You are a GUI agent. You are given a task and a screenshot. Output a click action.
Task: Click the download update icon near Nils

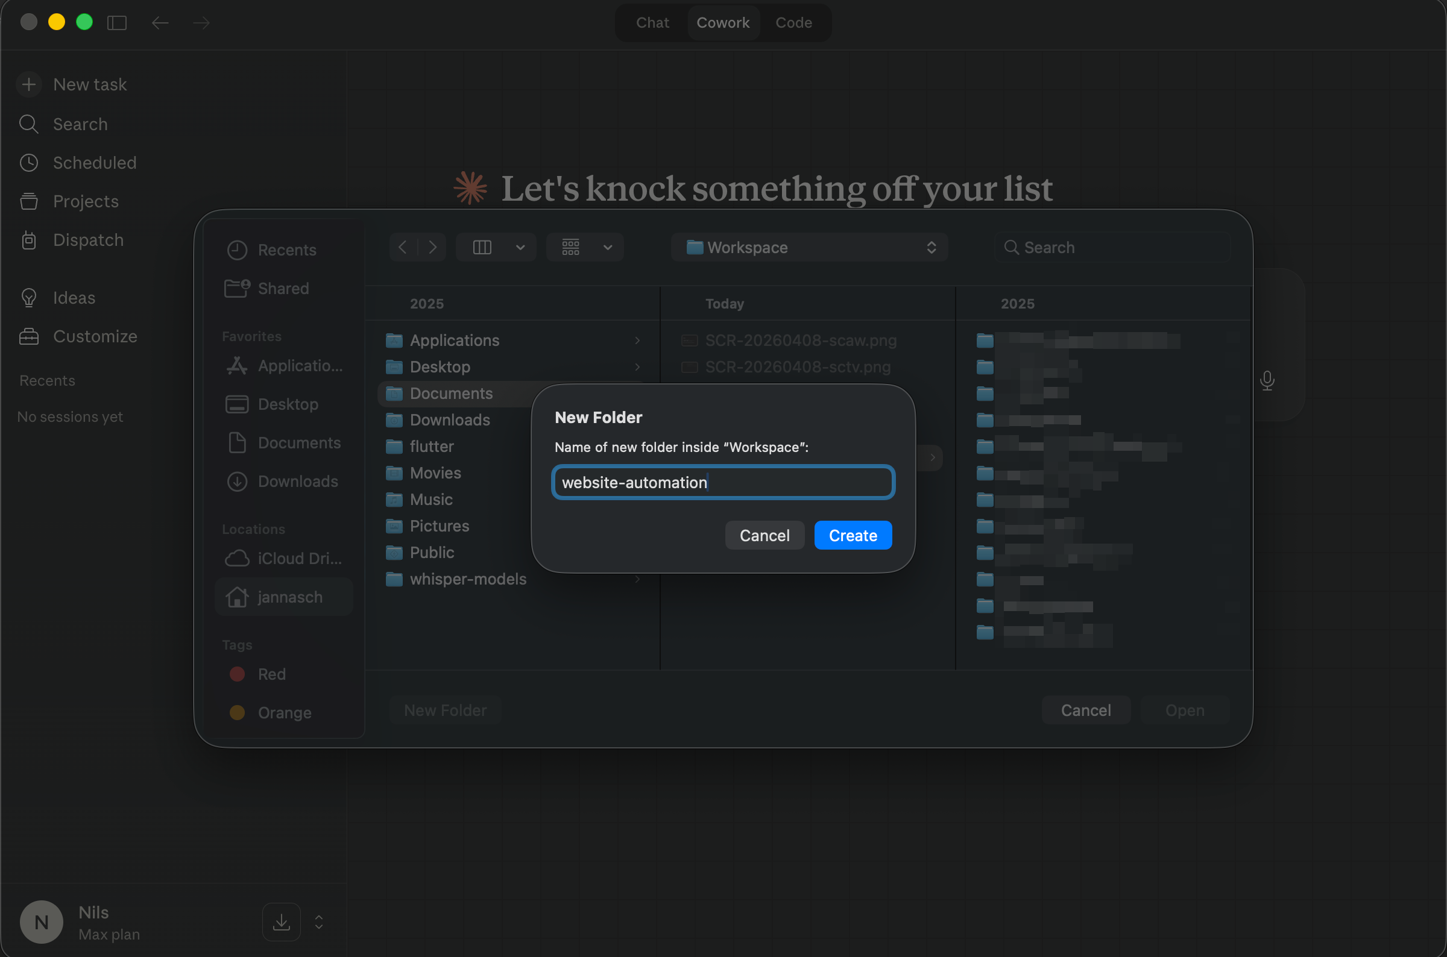click(282, 921)
